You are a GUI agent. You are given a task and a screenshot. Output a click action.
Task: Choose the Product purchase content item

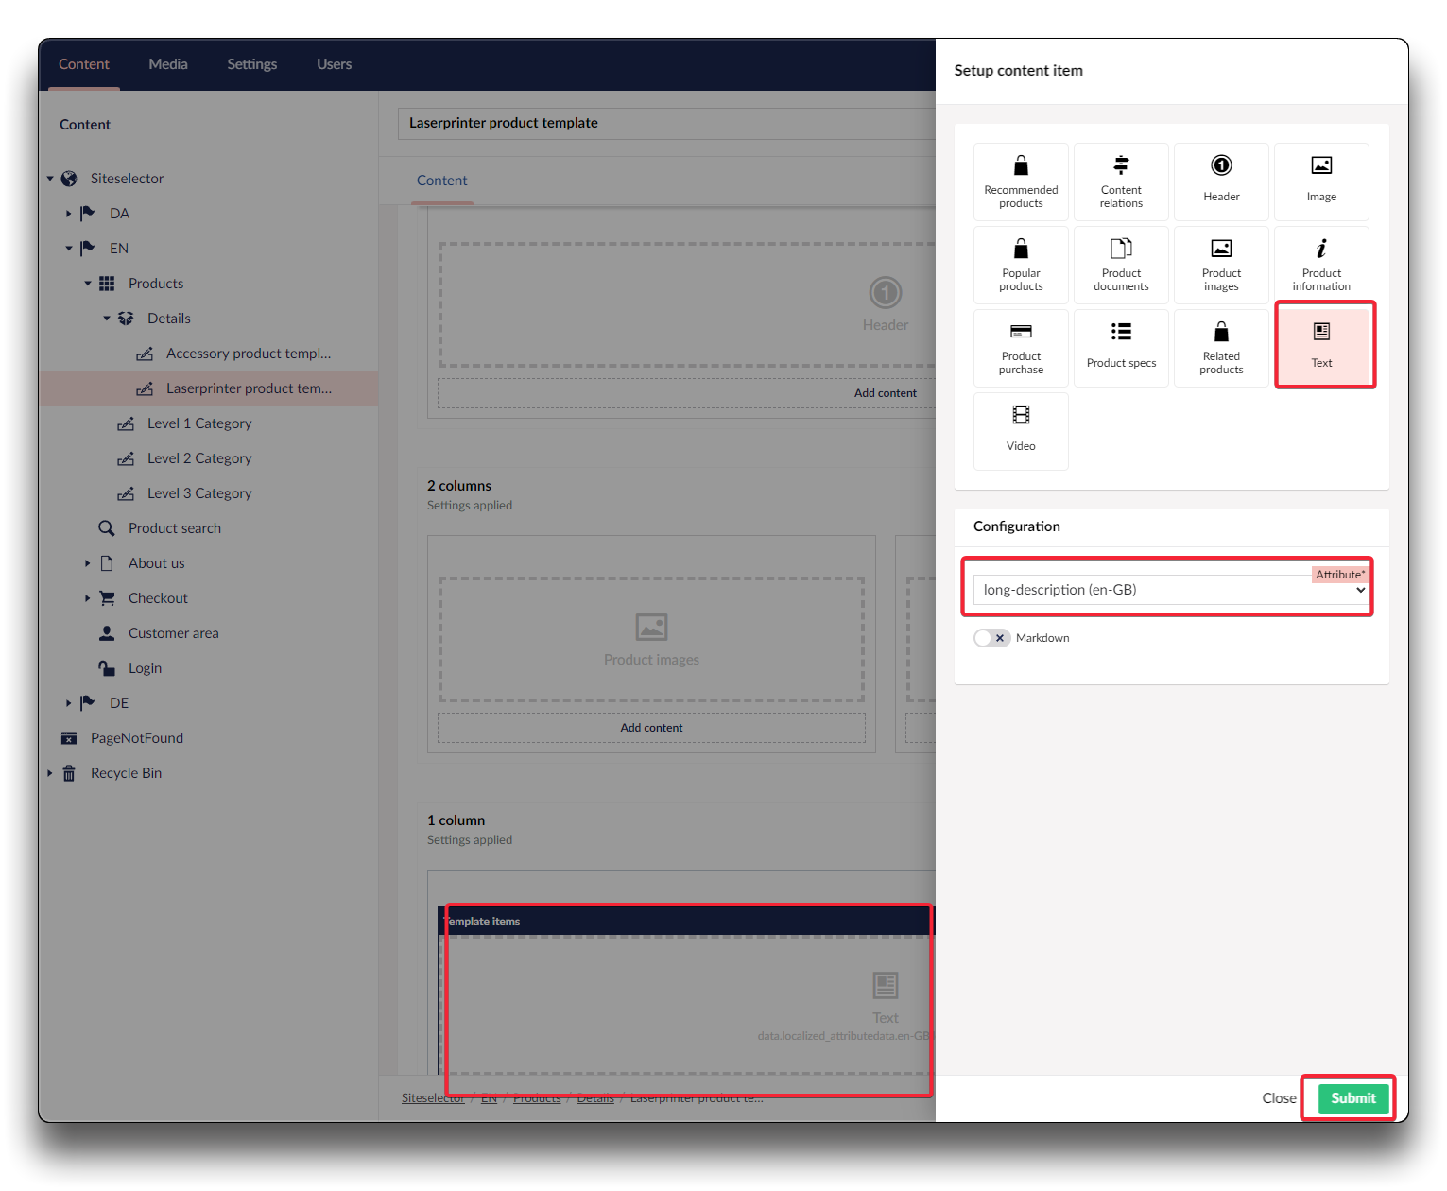point(1021,348)
